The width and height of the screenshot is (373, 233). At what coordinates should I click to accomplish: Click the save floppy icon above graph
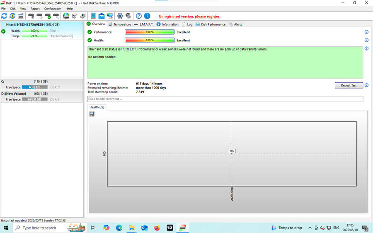click(92, 114)
